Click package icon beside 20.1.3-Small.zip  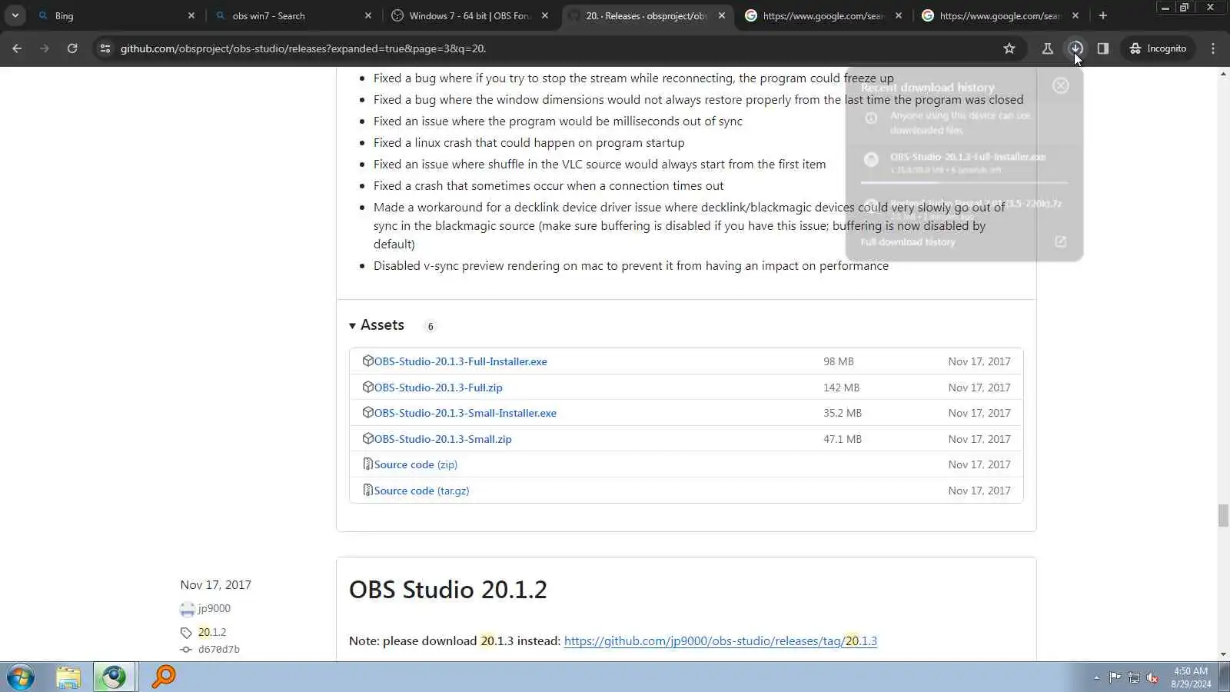(367, 438)
